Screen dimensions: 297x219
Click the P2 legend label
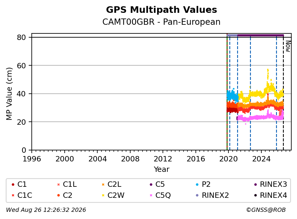pyautogui.click(x=206, y=184)
